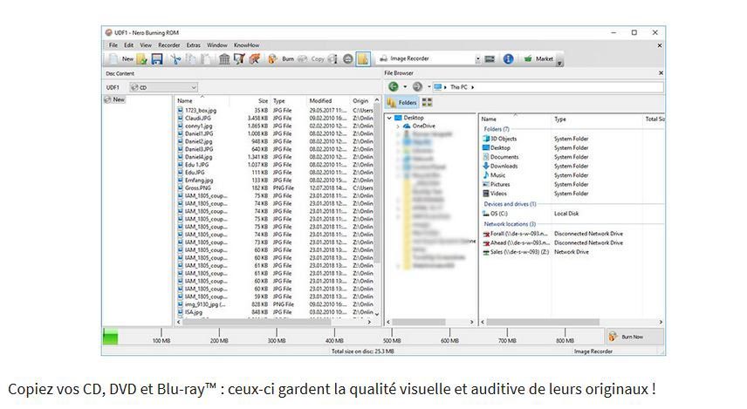747x409 pixels.
Task: Open the KnowHow menu
Action: (x=247, y=45)
